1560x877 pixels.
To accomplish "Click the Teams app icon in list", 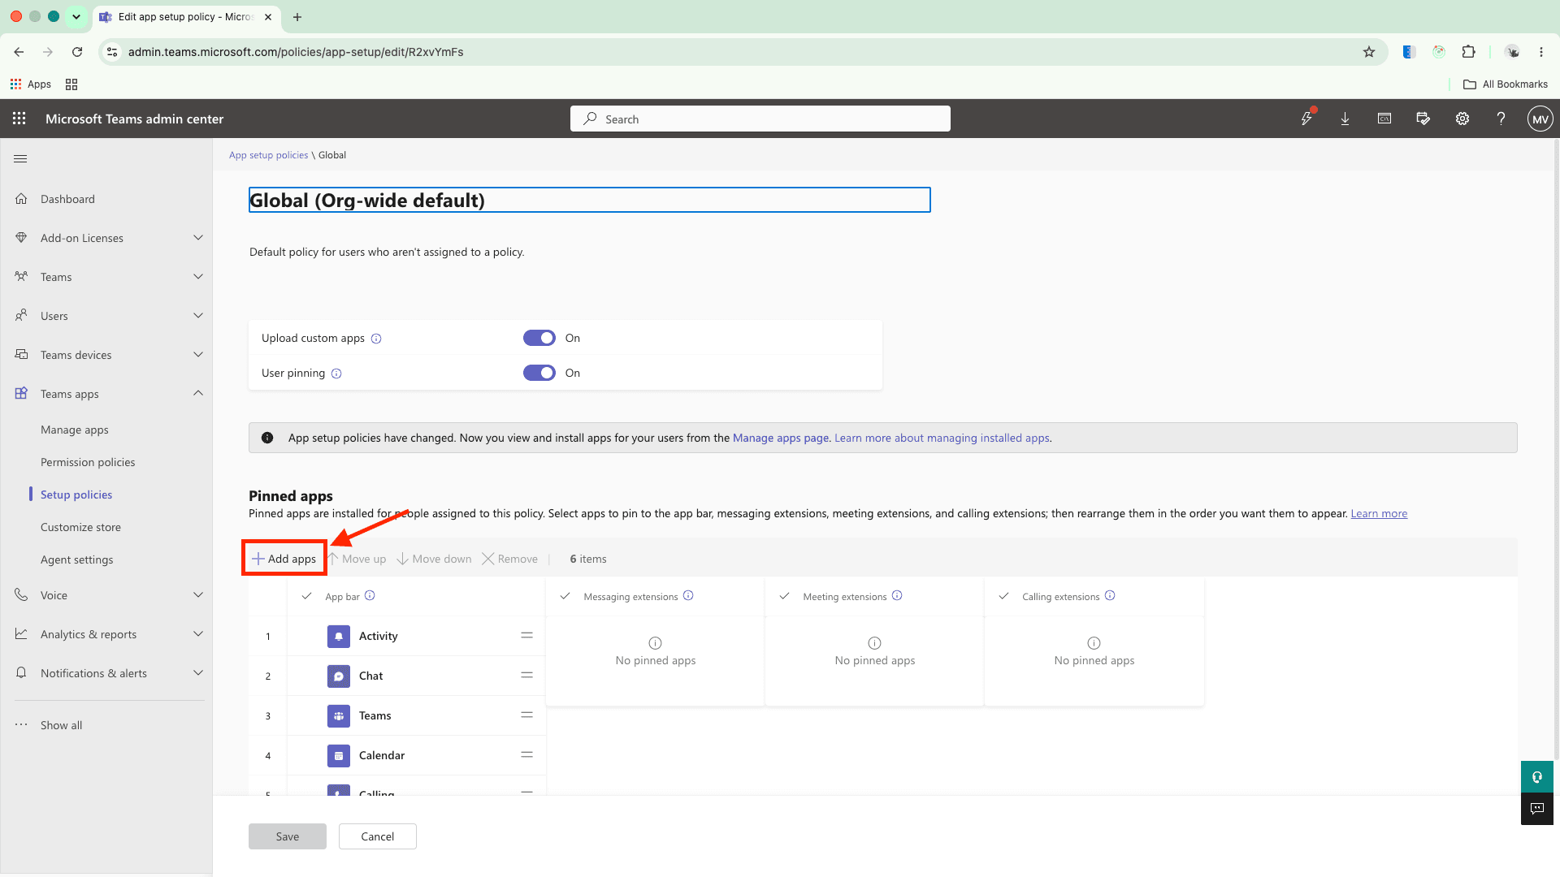I will pyautogui.click(x=339, y=716).
